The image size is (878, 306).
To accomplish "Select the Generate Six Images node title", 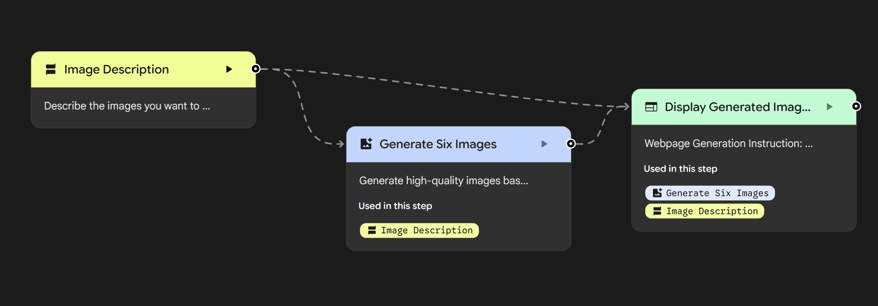I will [438, 144].
